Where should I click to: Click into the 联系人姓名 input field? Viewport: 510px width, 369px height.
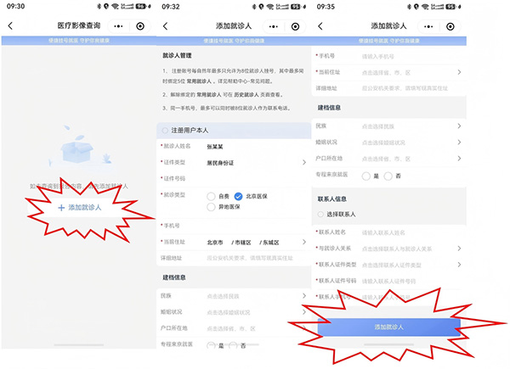click(x=399, y=231)
